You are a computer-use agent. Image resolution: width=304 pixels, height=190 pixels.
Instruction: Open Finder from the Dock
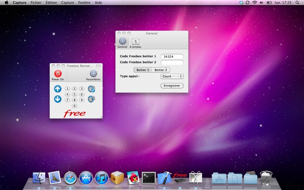pyautogui.click(x=39, y=177)
